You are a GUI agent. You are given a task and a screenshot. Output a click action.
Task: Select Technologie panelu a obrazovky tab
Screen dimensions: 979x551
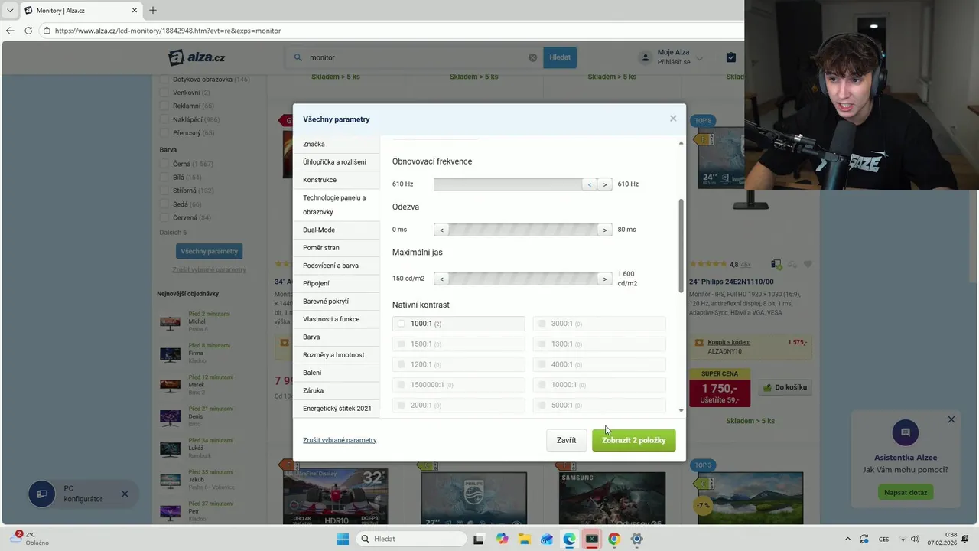[x=336, y=204]
